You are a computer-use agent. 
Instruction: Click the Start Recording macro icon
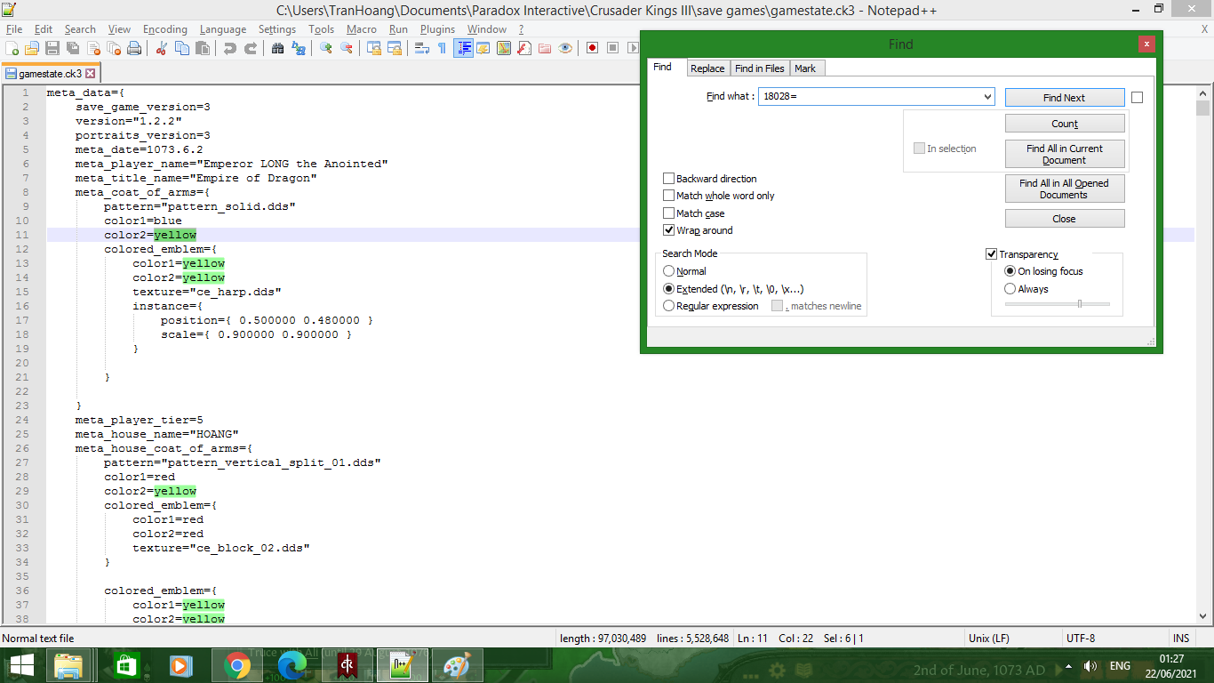point(593,48)
